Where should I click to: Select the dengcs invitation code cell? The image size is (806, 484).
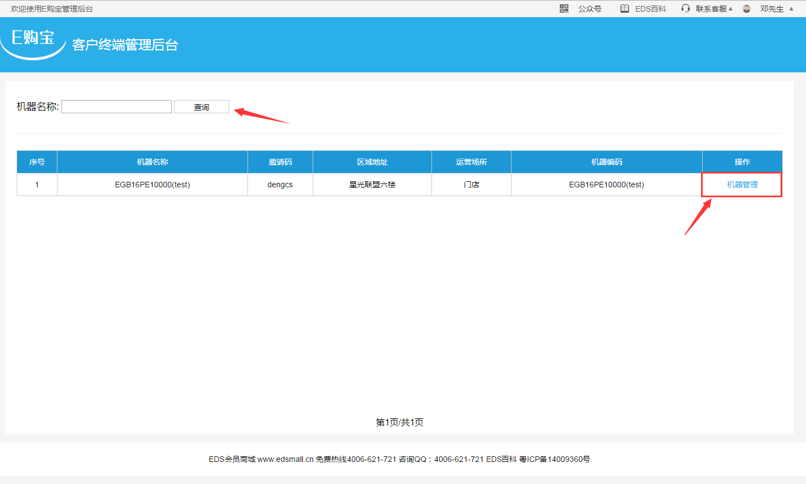coord(280,185)
